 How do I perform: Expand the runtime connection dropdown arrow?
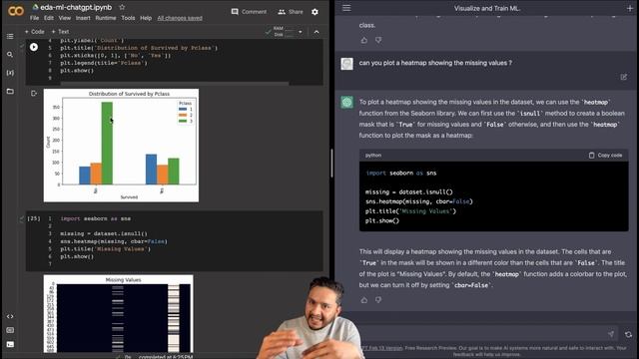[x=301, y=32]
